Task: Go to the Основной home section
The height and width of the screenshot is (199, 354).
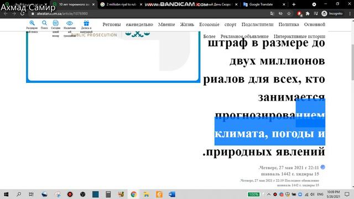Action: [315, 24]
